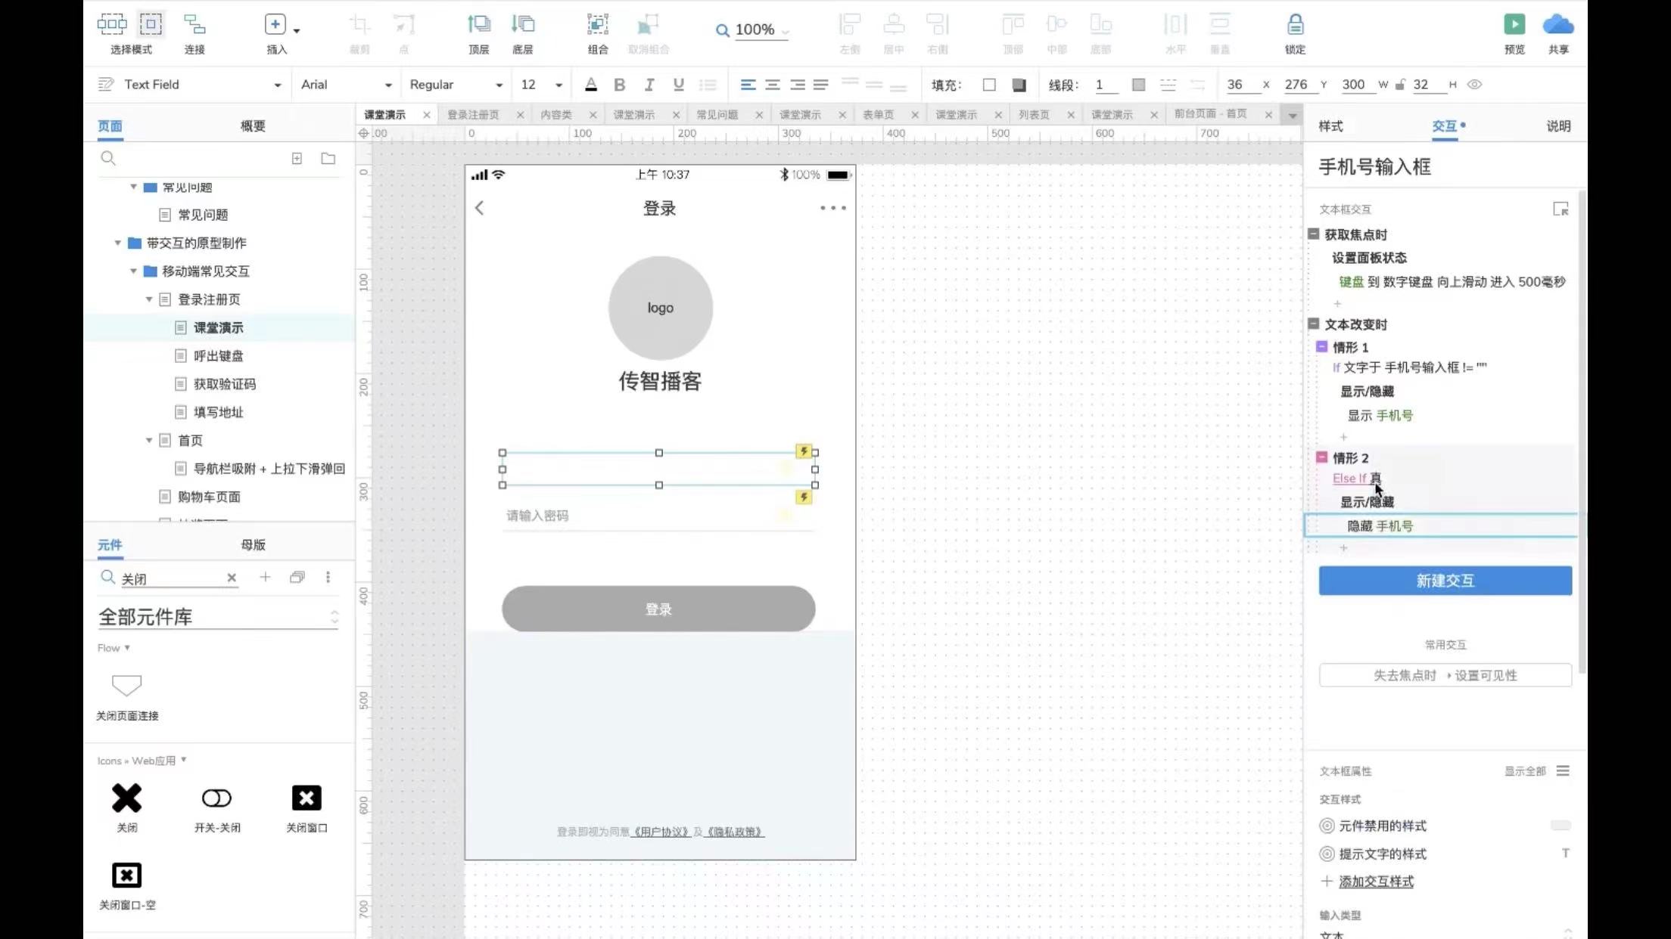Toggle the hidden eye icon
Image resolution: width=1671 pixels, height=939 pixels.
(x=1474, y=85)
